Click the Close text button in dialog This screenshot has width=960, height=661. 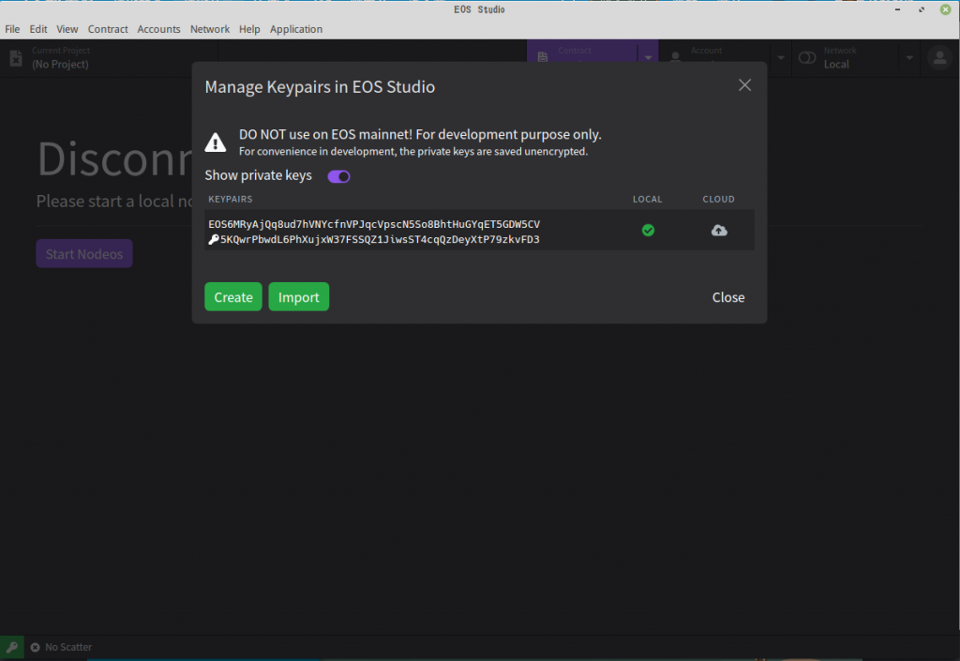727,297
